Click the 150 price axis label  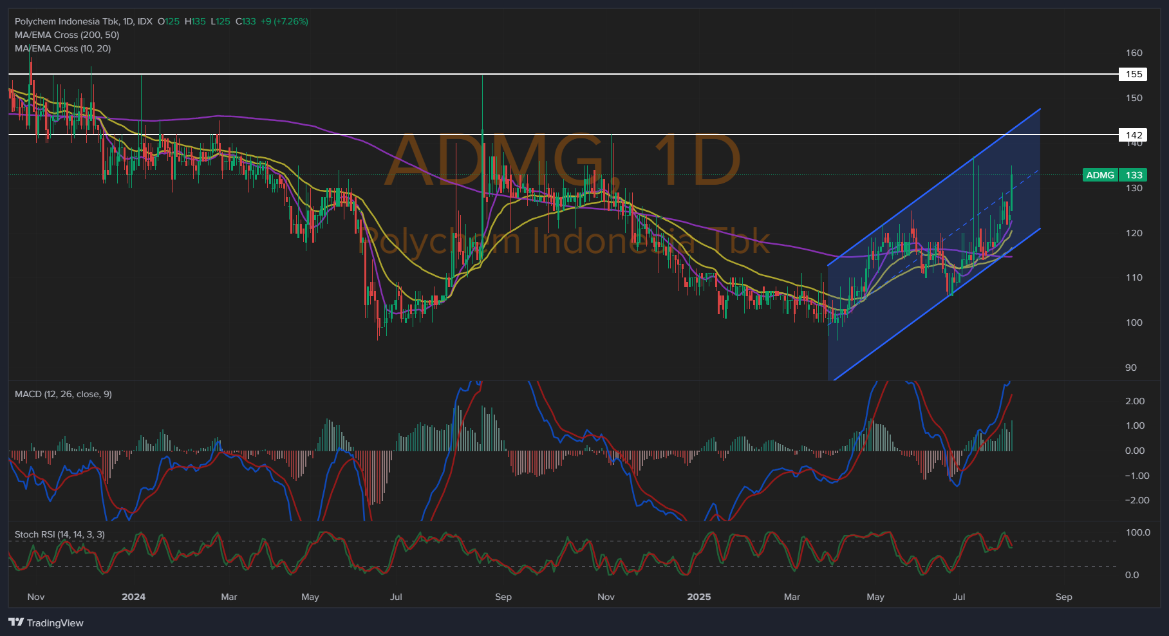coord(1134,98)
